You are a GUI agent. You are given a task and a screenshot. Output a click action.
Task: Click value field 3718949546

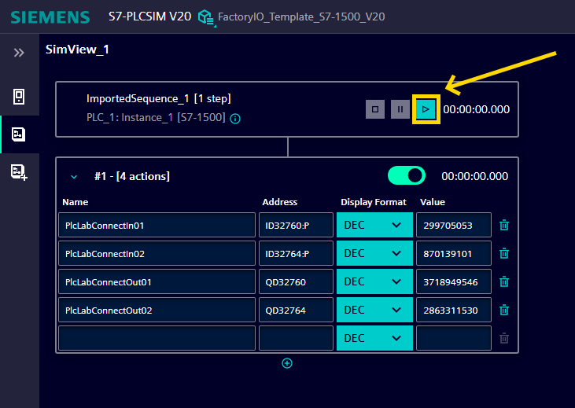454,281
